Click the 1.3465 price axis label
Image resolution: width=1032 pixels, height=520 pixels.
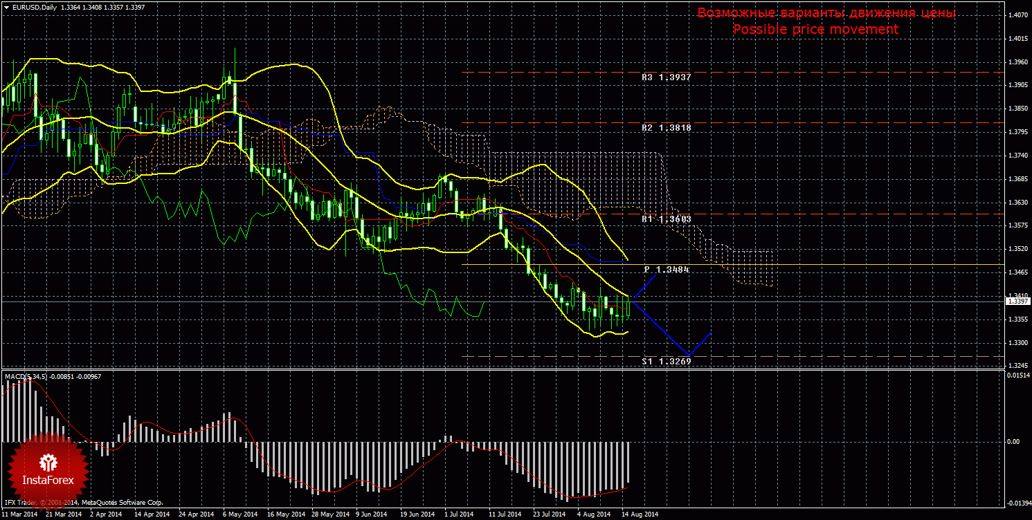(x=1018, y=272)
